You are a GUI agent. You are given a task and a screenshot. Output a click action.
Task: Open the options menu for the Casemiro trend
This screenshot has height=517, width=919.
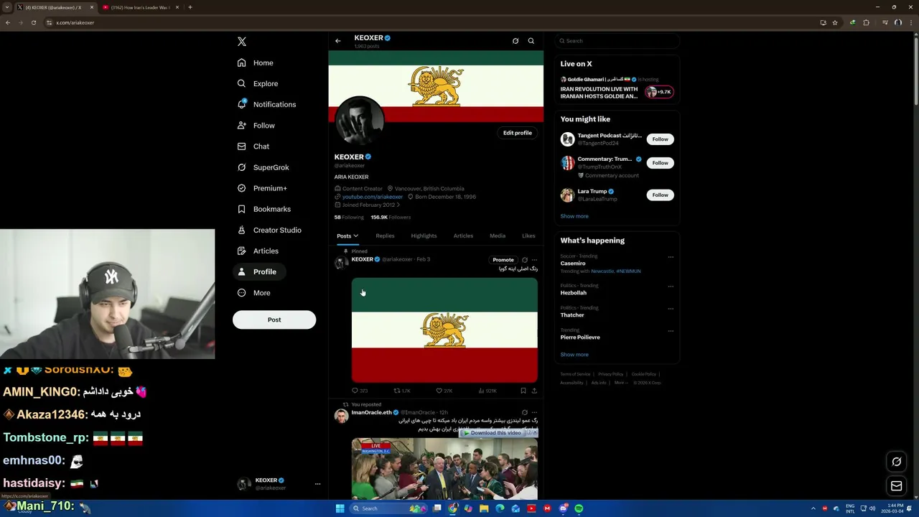pos(671,257)
